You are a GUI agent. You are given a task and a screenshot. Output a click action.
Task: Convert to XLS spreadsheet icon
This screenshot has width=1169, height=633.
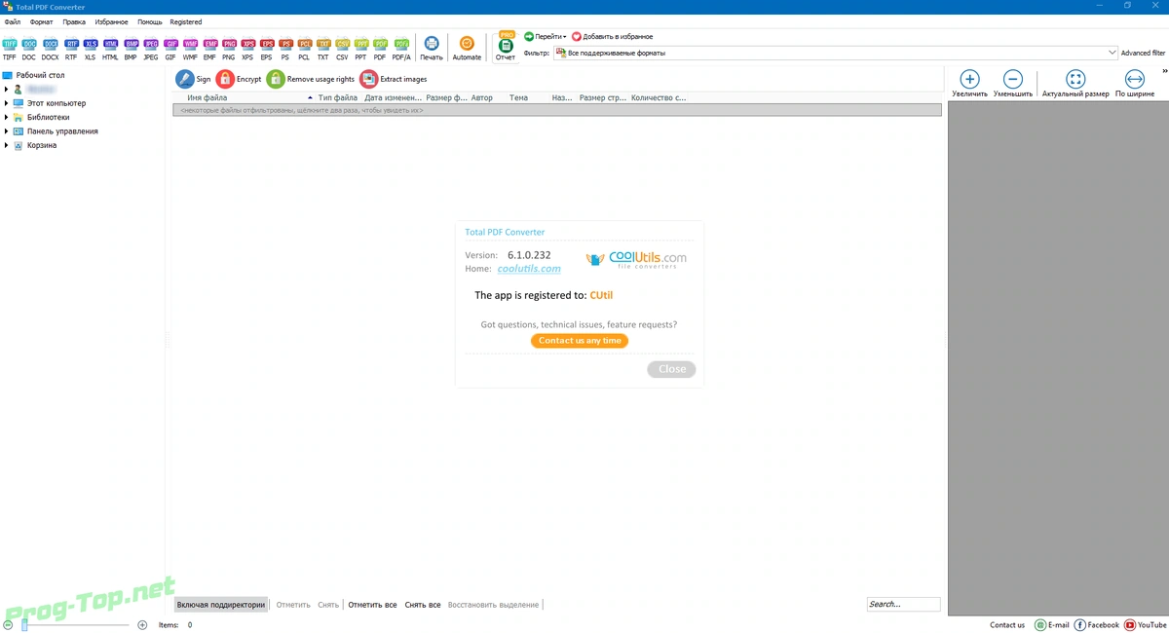click(x=91, y=49)
